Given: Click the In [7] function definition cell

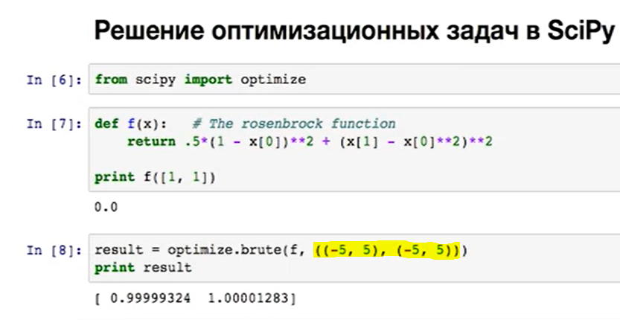Looking at the screenshot, I should pos(354,150).
